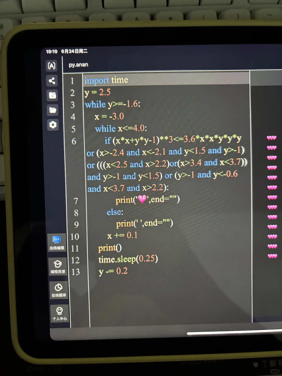Click the 'else:' code line

(x=115, y=212)
